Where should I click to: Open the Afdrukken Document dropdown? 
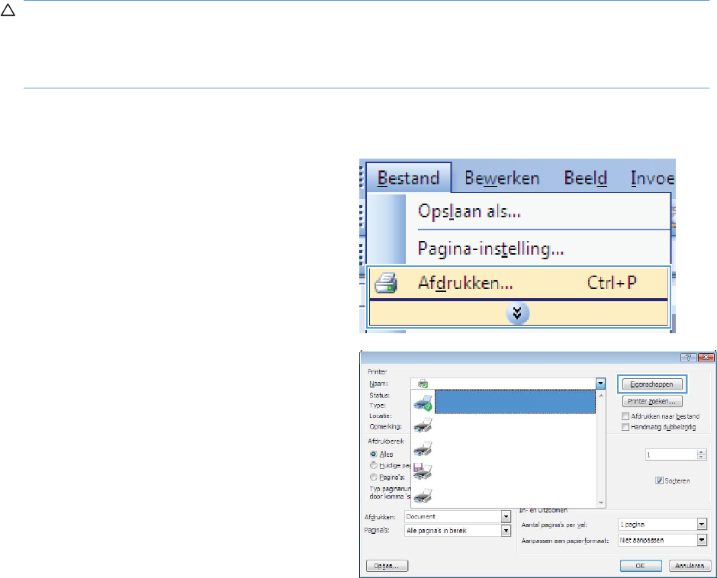(506, 517)
